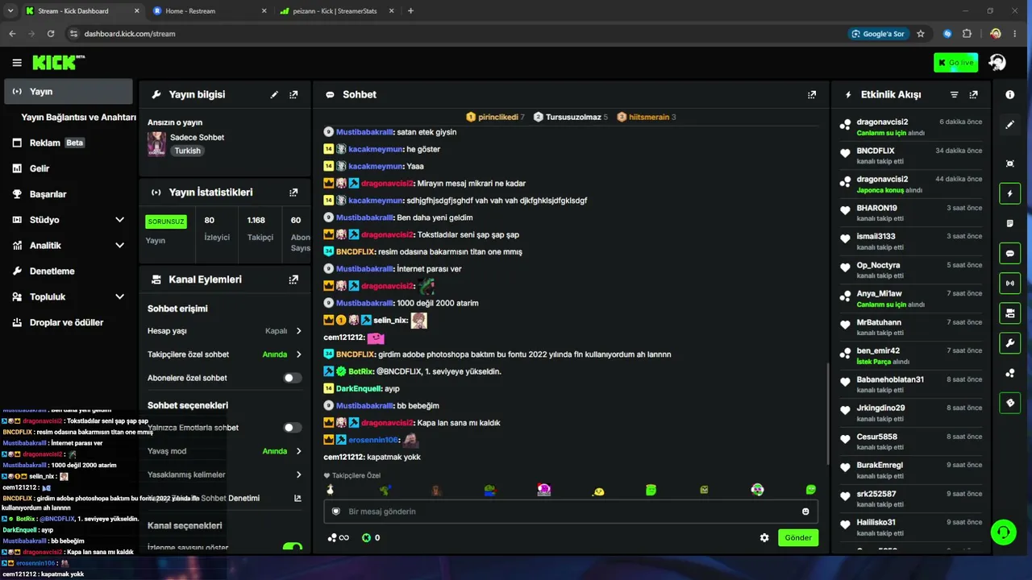1032x580 pixels.
Task: Pop out the Yayın bilgisi panel
Action: click(x=293, y=95)
